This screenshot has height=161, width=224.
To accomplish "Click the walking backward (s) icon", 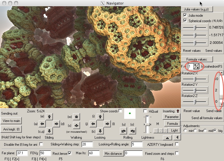I will coord(76,125).
